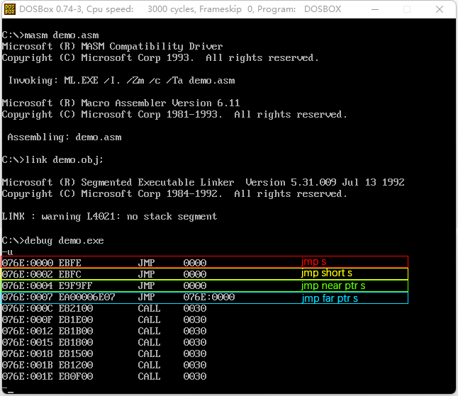Click the DOSBox title bar text
This screenshot has width=458, height=396.
pos(180,9)
